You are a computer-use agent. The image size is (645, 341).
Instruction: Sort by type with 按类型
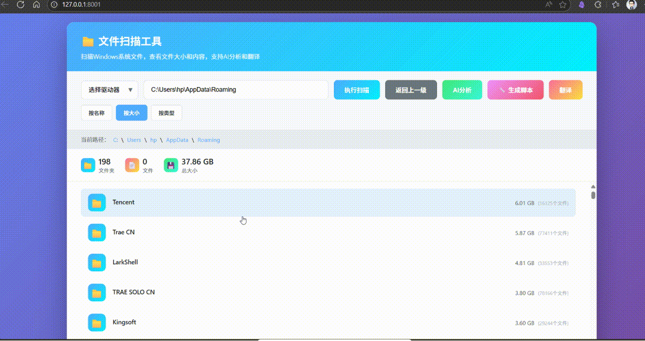coord(166,113)
